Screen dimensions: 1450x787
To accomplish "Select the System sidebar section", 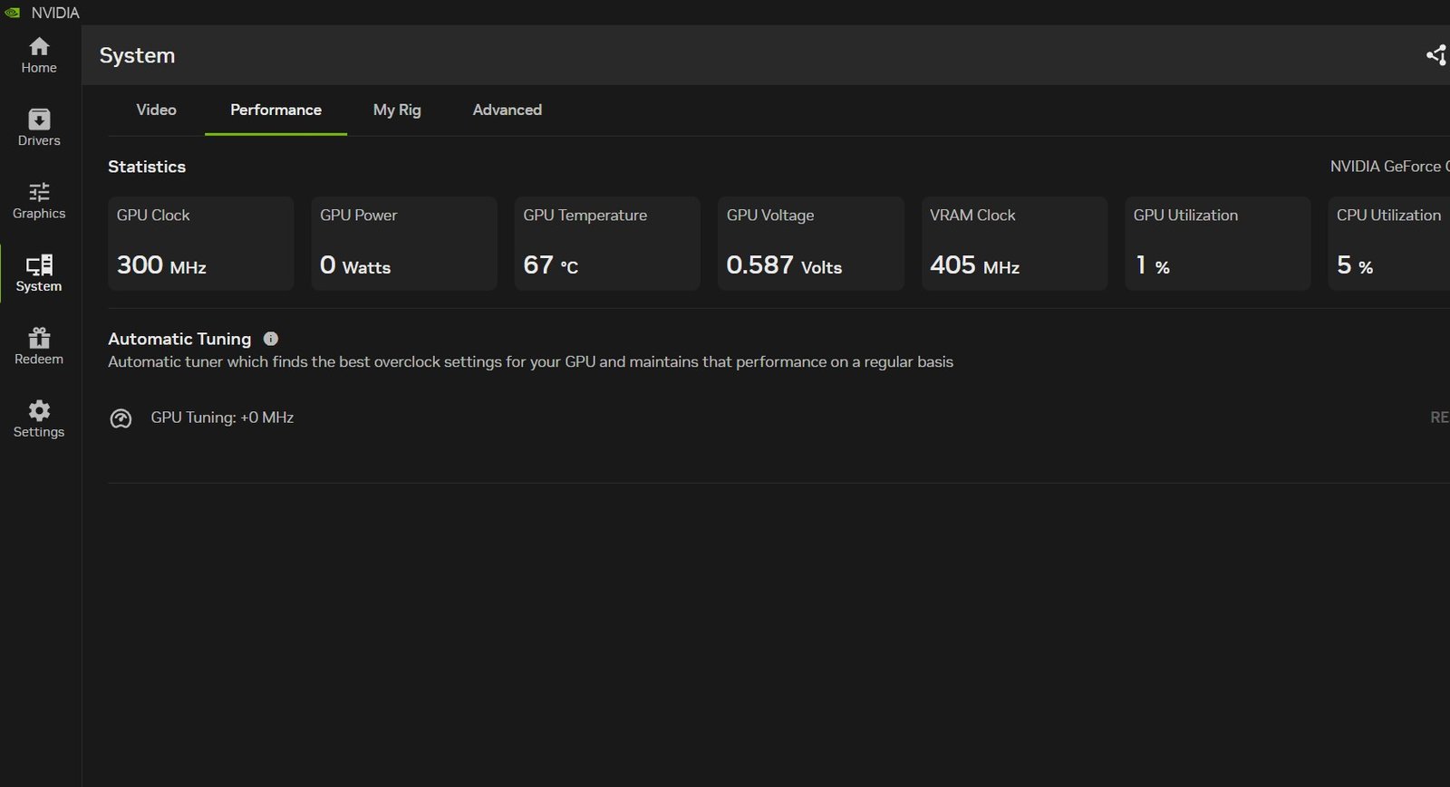I will tap(39, 274).
